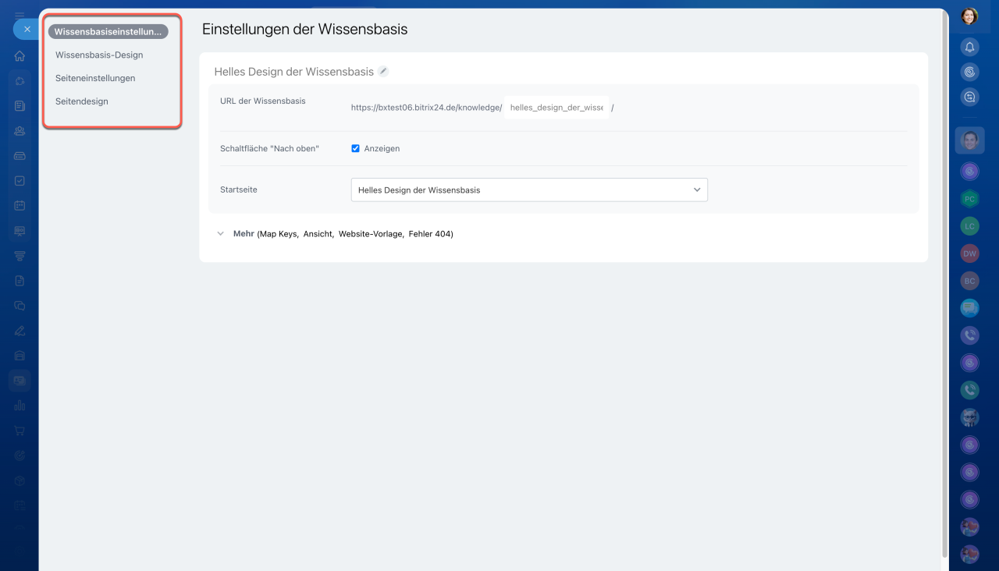Open chat with the PC avatar
This screenshot has width=999, height=571.
coord(969,199)
